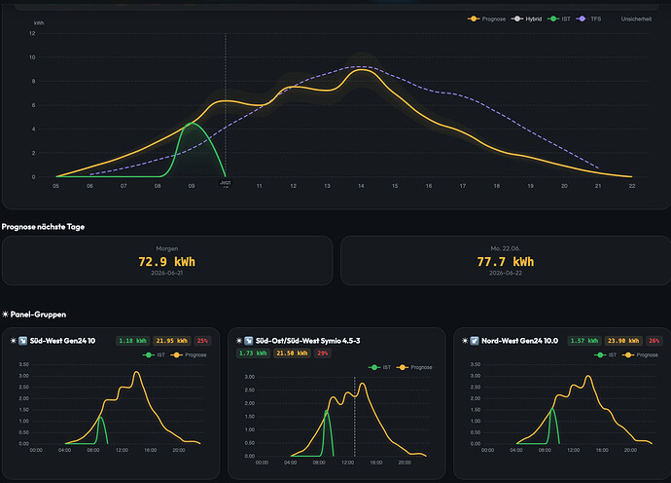Toggle Prognose legend in Süd-Ost/Süd-West Symio chart
Image resolution: width=671 pixels, height=483 pixels.
coord(414,367)
